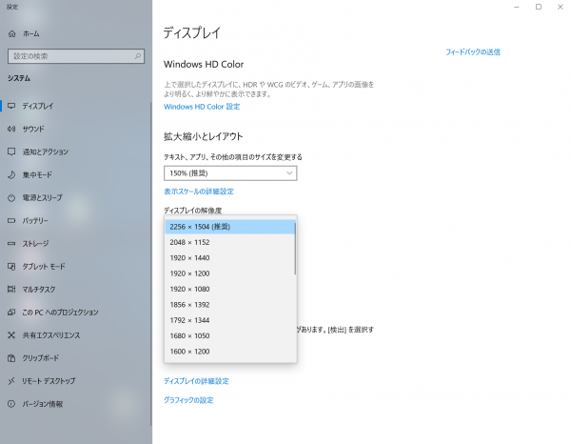Click the resolution list scrollbar

[295, 248]
